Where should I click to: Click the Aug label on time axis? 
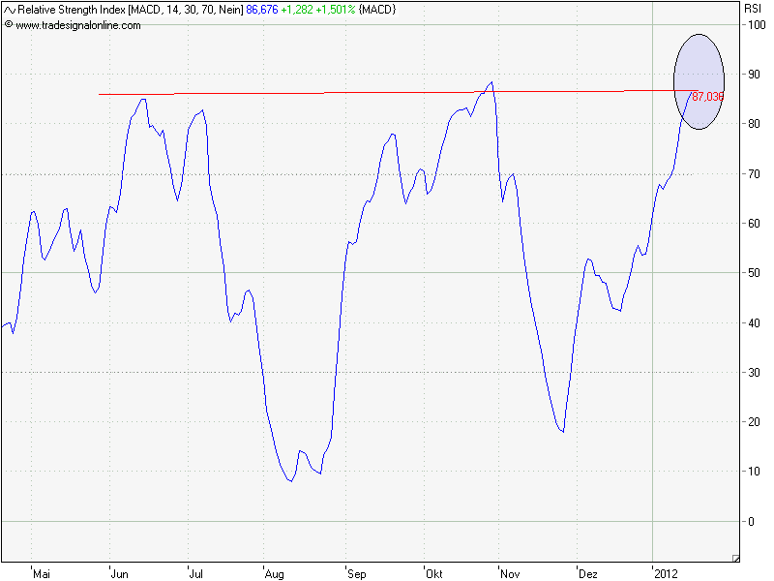[x=274, y=573]
